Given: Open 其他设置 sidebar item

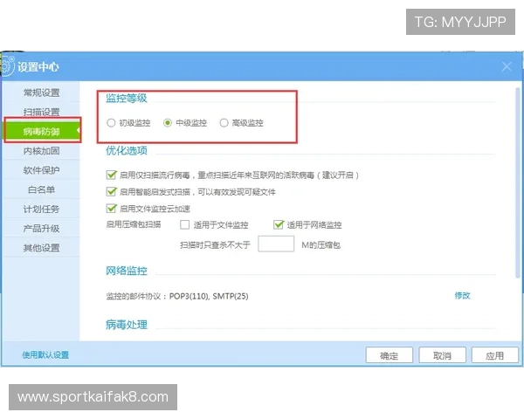Looking at the screenshot, I should tap(41, 248).
